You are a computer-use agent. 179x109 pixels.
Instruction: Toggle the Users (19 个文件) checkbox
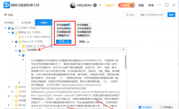point(16,42)
